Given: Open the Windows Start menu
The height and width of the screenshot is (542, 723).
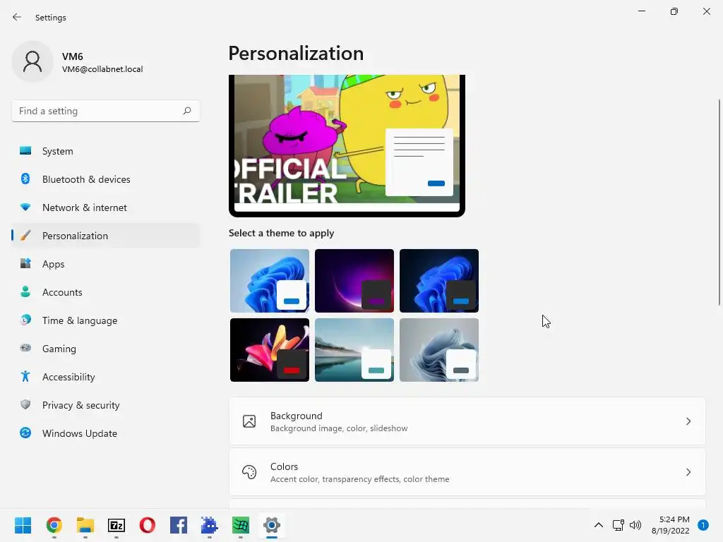Looking at the screenshot, I should click(x=23, y=525).
